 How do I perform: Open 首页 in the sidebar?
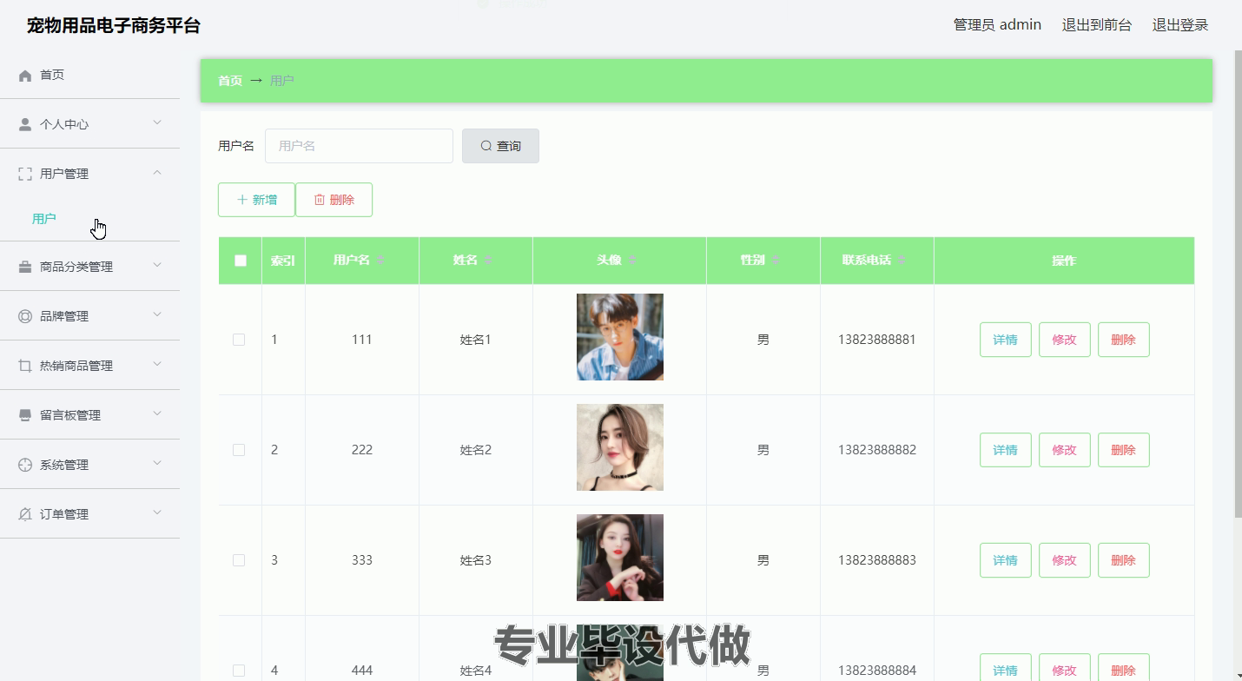89,75
